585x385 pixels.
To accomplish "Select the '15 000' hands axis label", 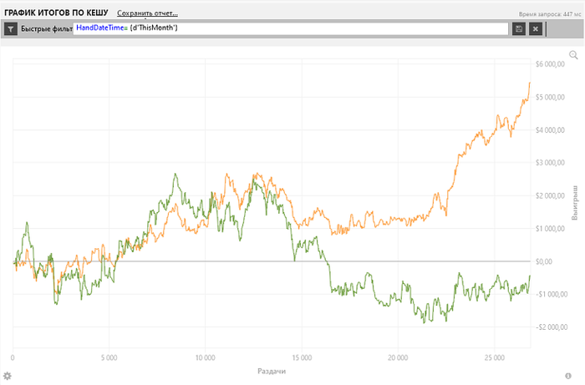I will [x=302, y=357].
